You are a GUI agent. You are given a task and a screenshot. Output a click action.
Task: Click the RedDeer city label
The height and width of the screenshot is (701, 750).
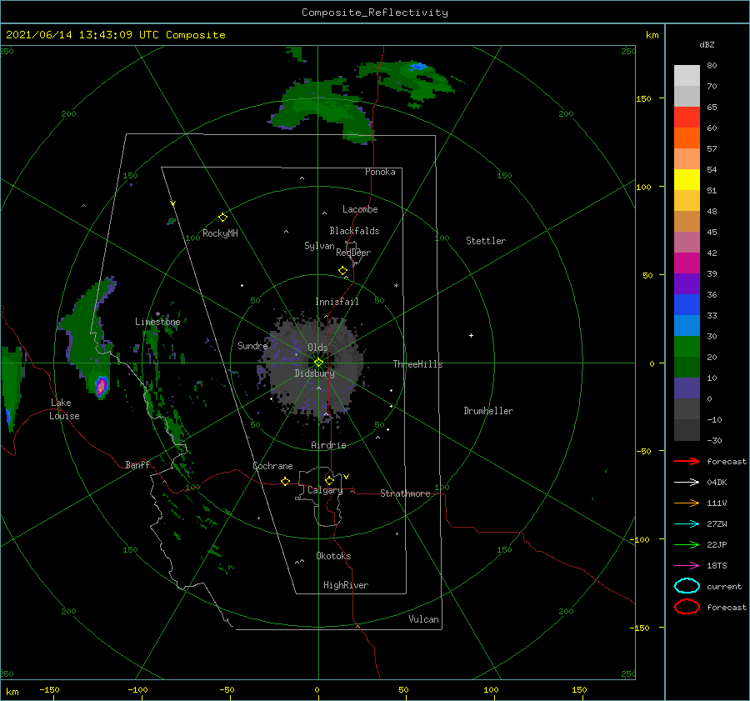pos(353,253)
